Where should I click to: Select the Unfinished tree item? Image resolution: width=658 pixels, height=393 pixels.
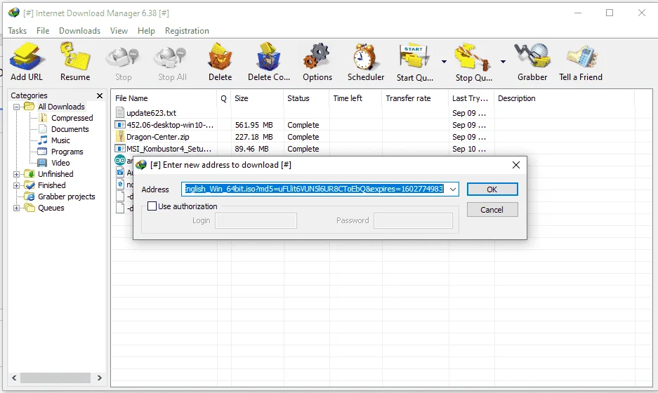click(55, 174)
